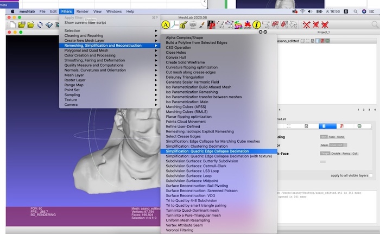Choose Remeshing: Isotropic Explicit Remeshing
The width and height of the screenshot is (380, 234).
(x=219, y=131)
